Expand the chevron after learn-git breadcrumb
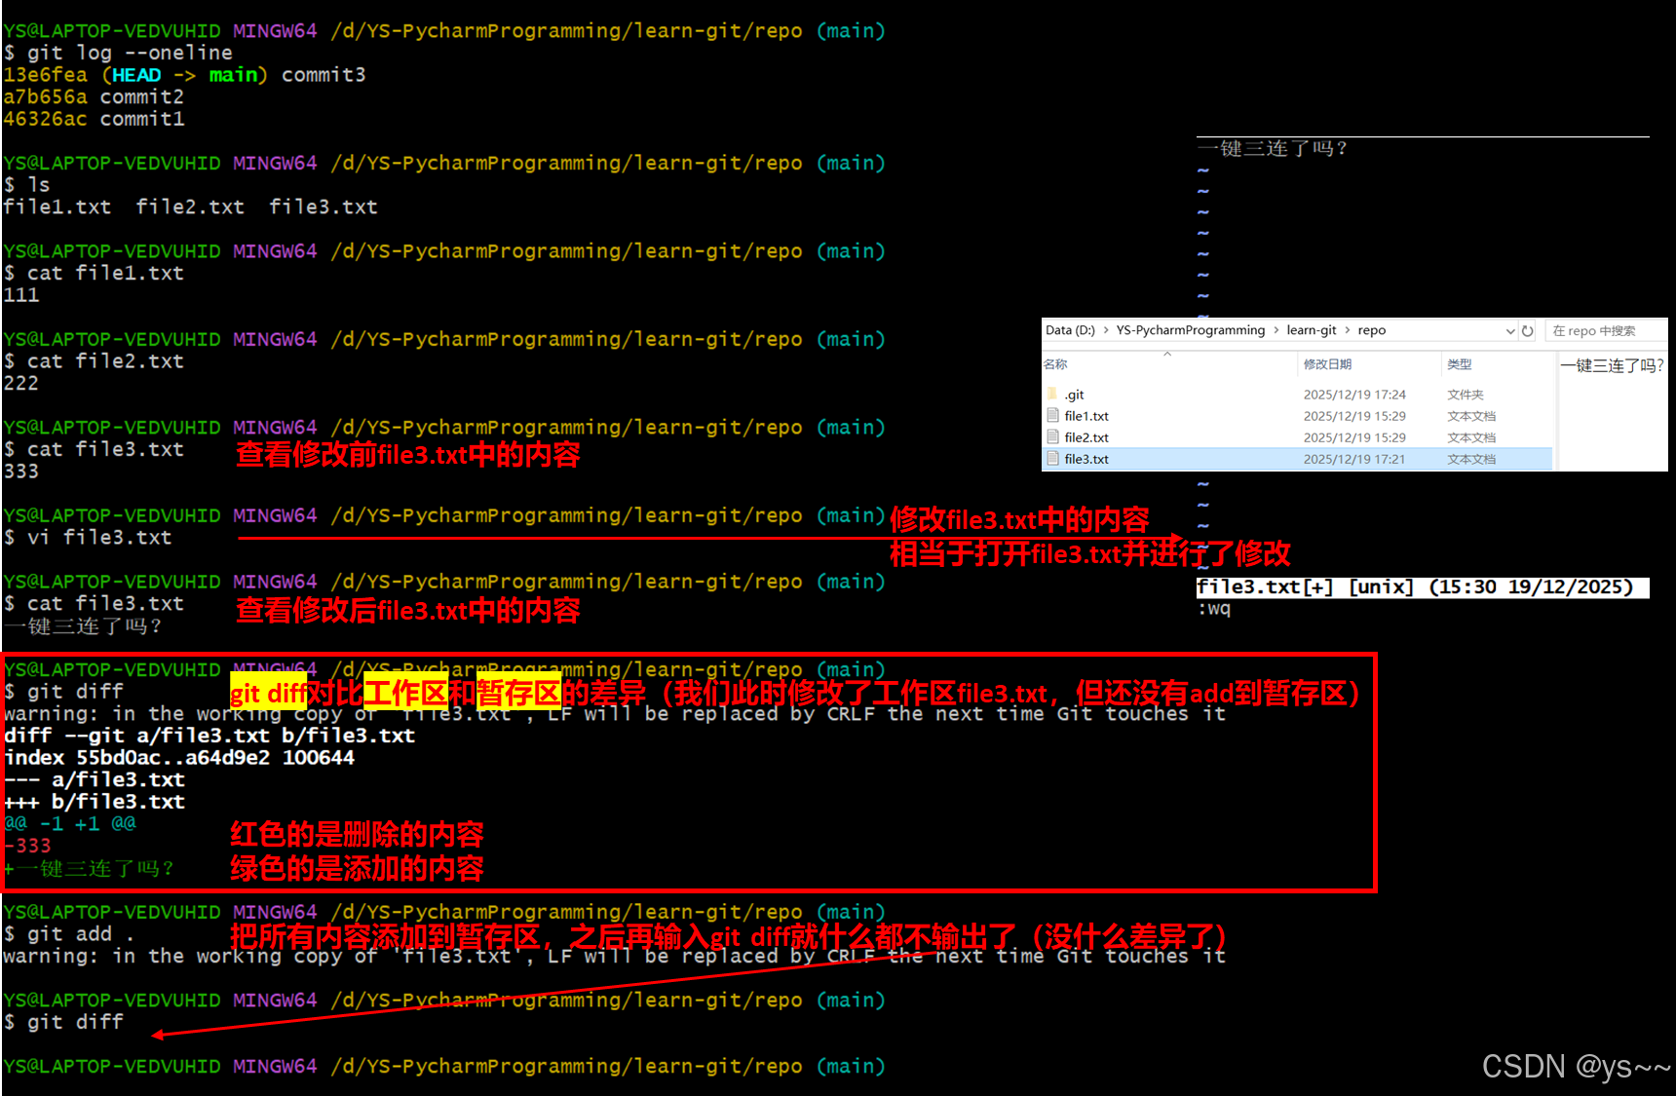Image resolution: width=1676 pixels, height=1096 pixels. click(x=1348, y=330)
